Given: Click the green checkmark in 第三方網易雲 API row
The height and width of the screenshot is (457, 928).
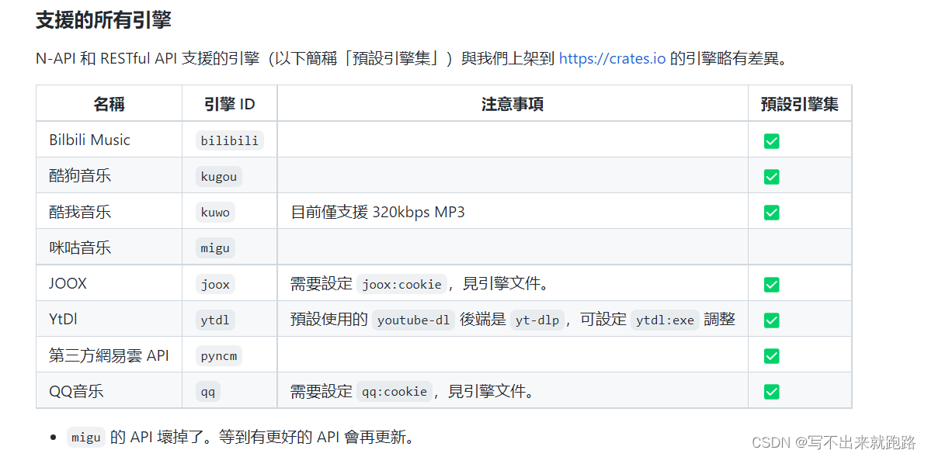Looking at the screenshot, I should click(771, 356).
